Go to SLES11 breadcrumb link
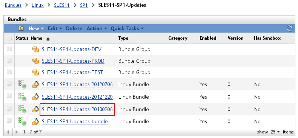Image resolution: width=298 pixels, height=138 pixels. point(62,5)
